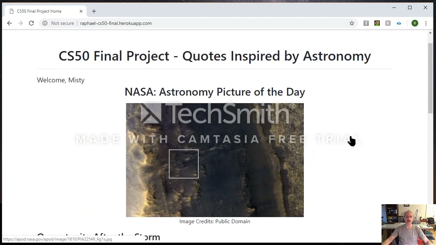Open the gray K extension icon
Screen dimensions: 436x245
click(x=388, y=23)
